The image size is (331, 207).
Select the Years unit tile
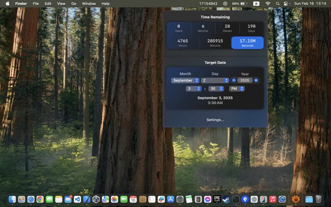click(179, 28)
